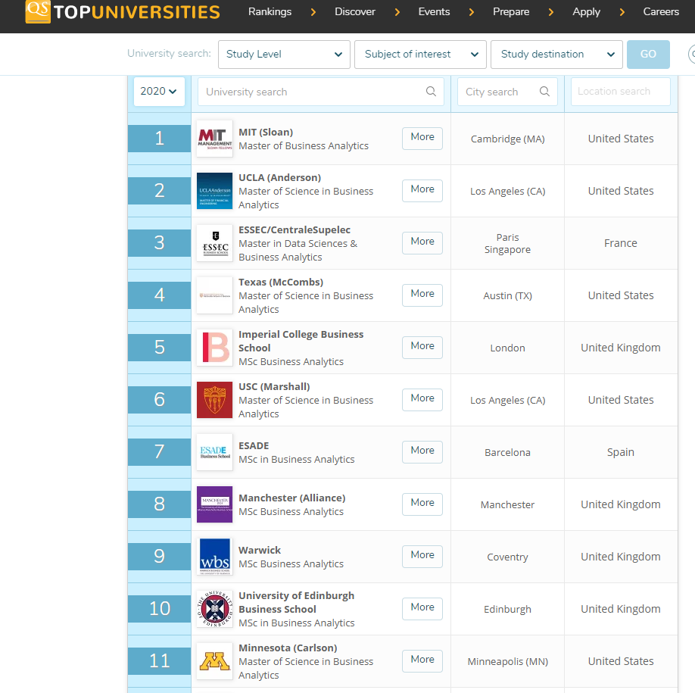Click the Texas McCombs logo
Viewport: 695px width, 693px height.
pos(214,295)
